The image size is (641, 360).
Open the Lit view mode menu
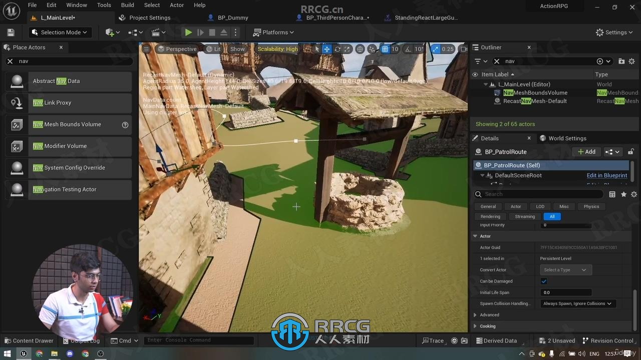213,49
